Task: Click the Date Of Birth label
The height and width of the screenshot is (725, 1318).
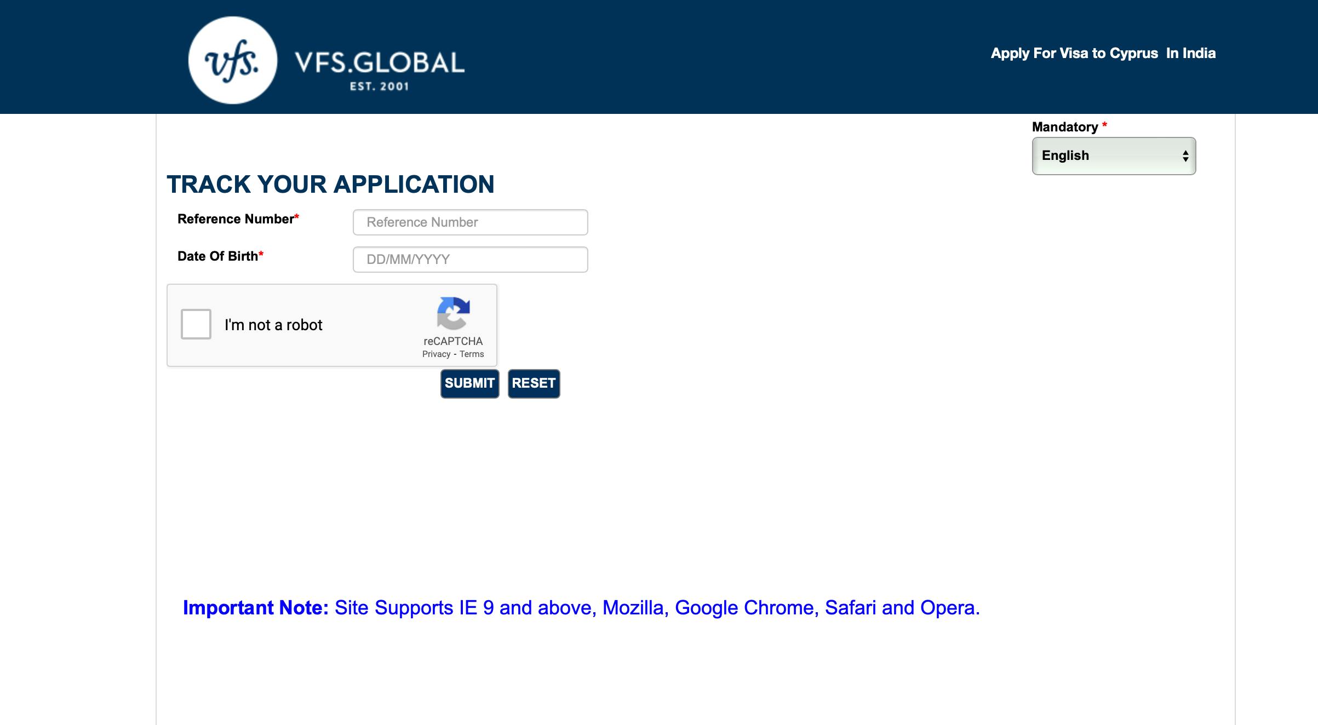Action: click(220, 256)
